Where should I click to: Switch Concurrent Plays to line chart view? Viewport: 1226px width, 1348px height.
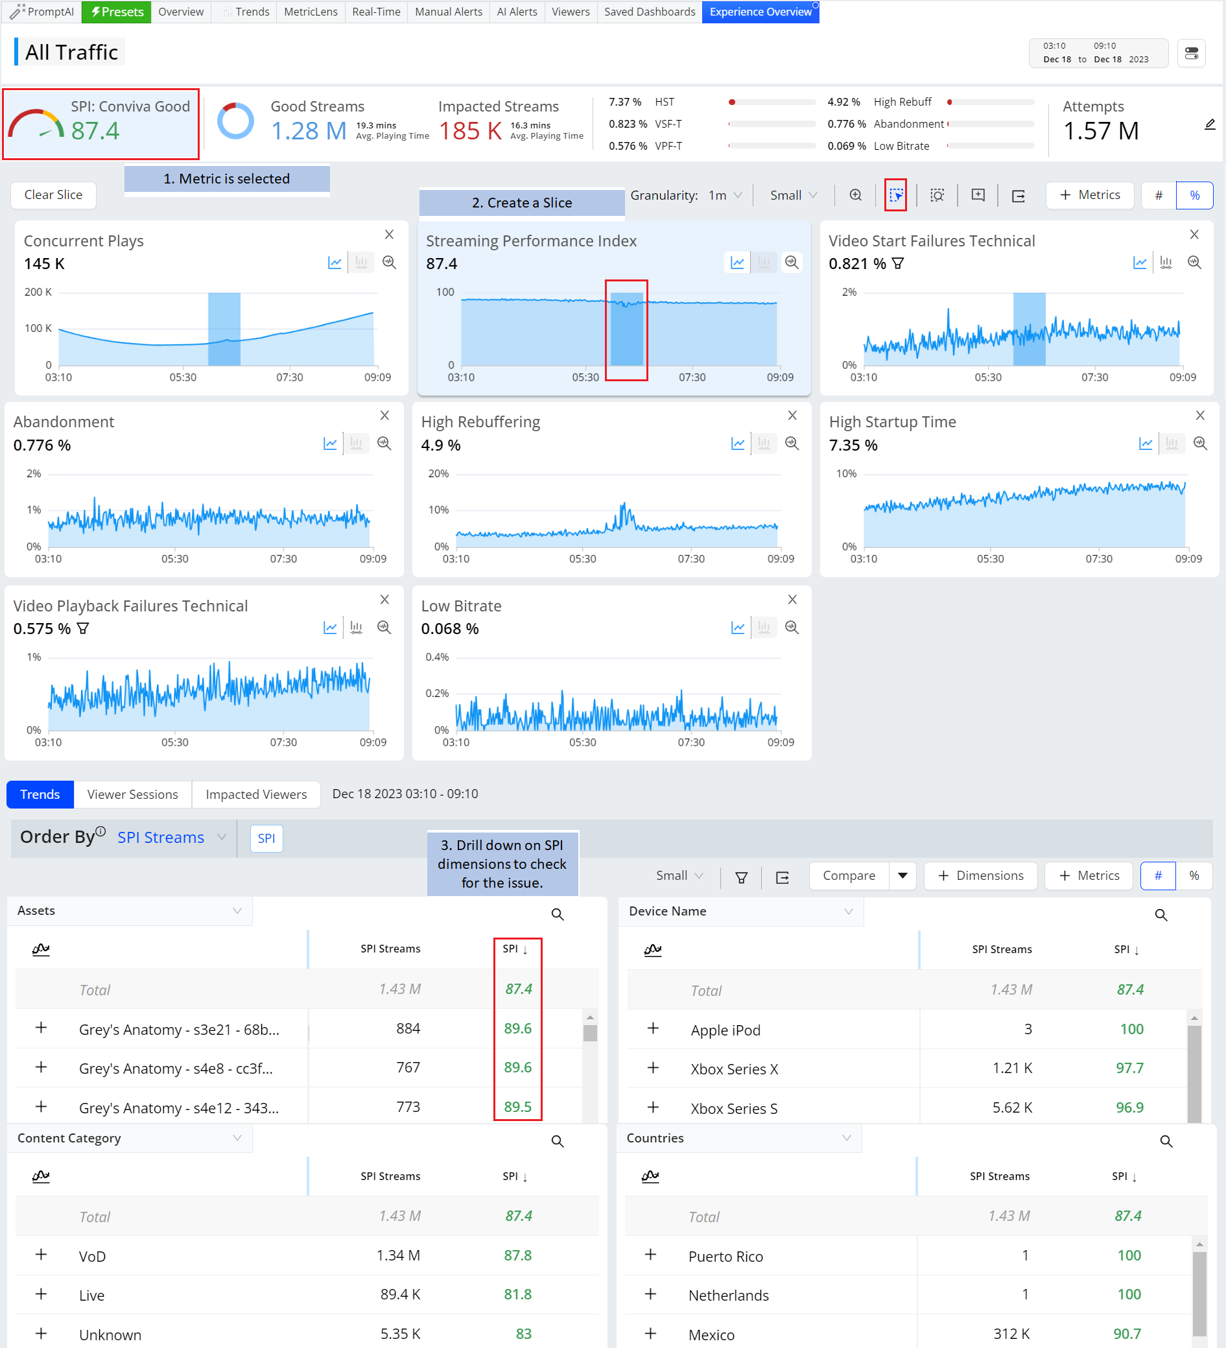point(335,263)
